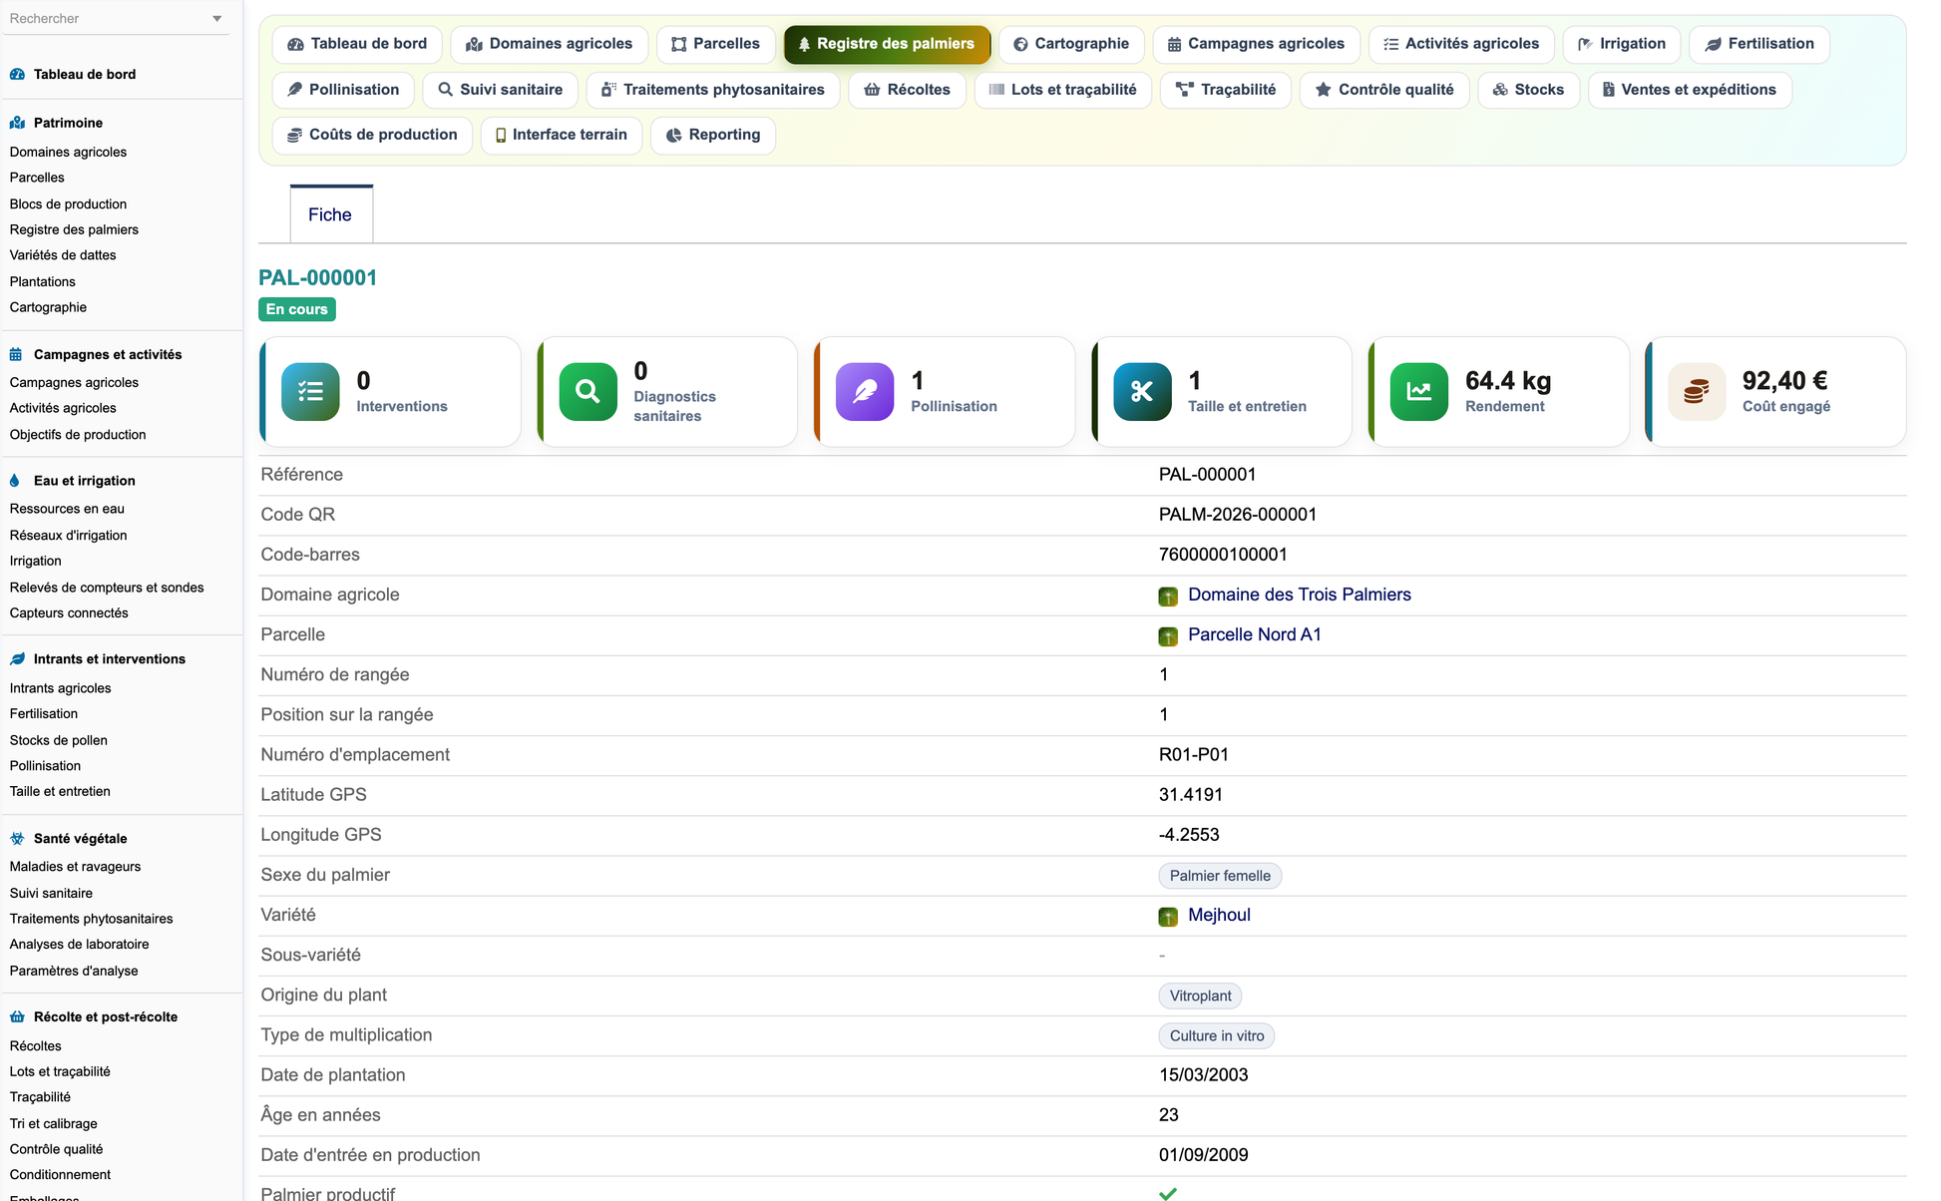
Task: Open Traçabilité in the top navigation
Action: [1226, 90]
